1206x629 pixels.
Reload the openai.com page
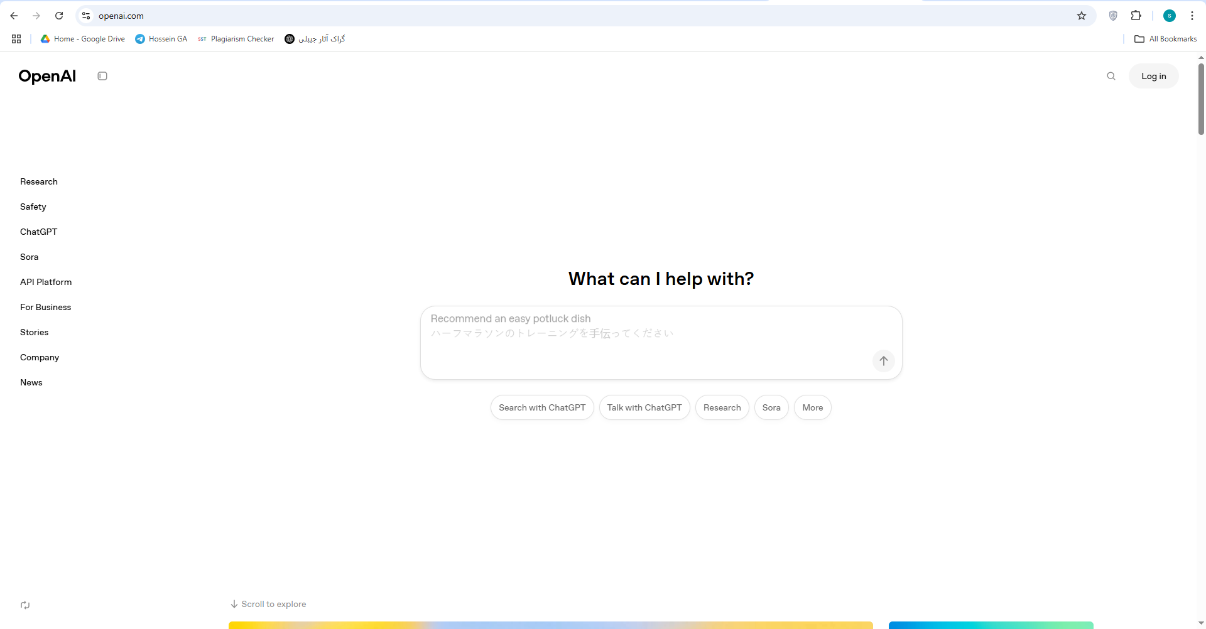[59, 16]
